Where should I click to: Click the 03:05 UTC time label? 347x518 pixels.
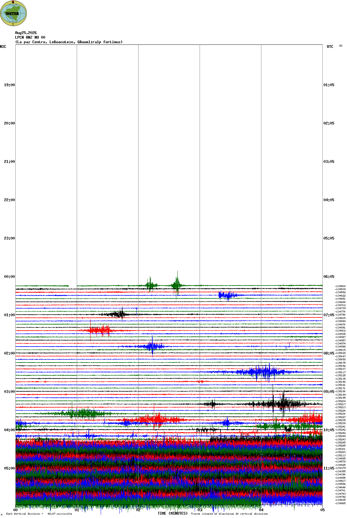tap(329, 162)
